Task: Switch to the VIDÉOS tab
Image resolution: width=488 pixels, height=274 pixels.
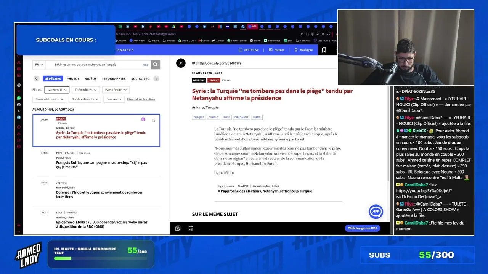Action: point(91,79)
